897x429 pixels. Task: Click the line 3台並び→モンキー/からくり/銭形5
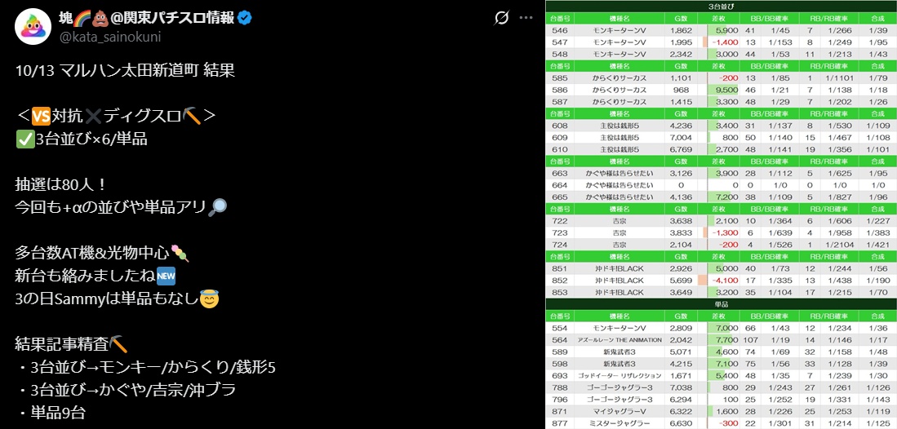click(x=153, y=368)
